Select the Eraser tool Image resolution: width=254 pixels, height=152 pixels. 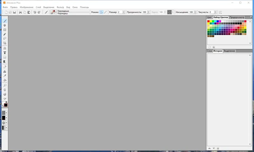pyautogui.click(x=5, y=67)
